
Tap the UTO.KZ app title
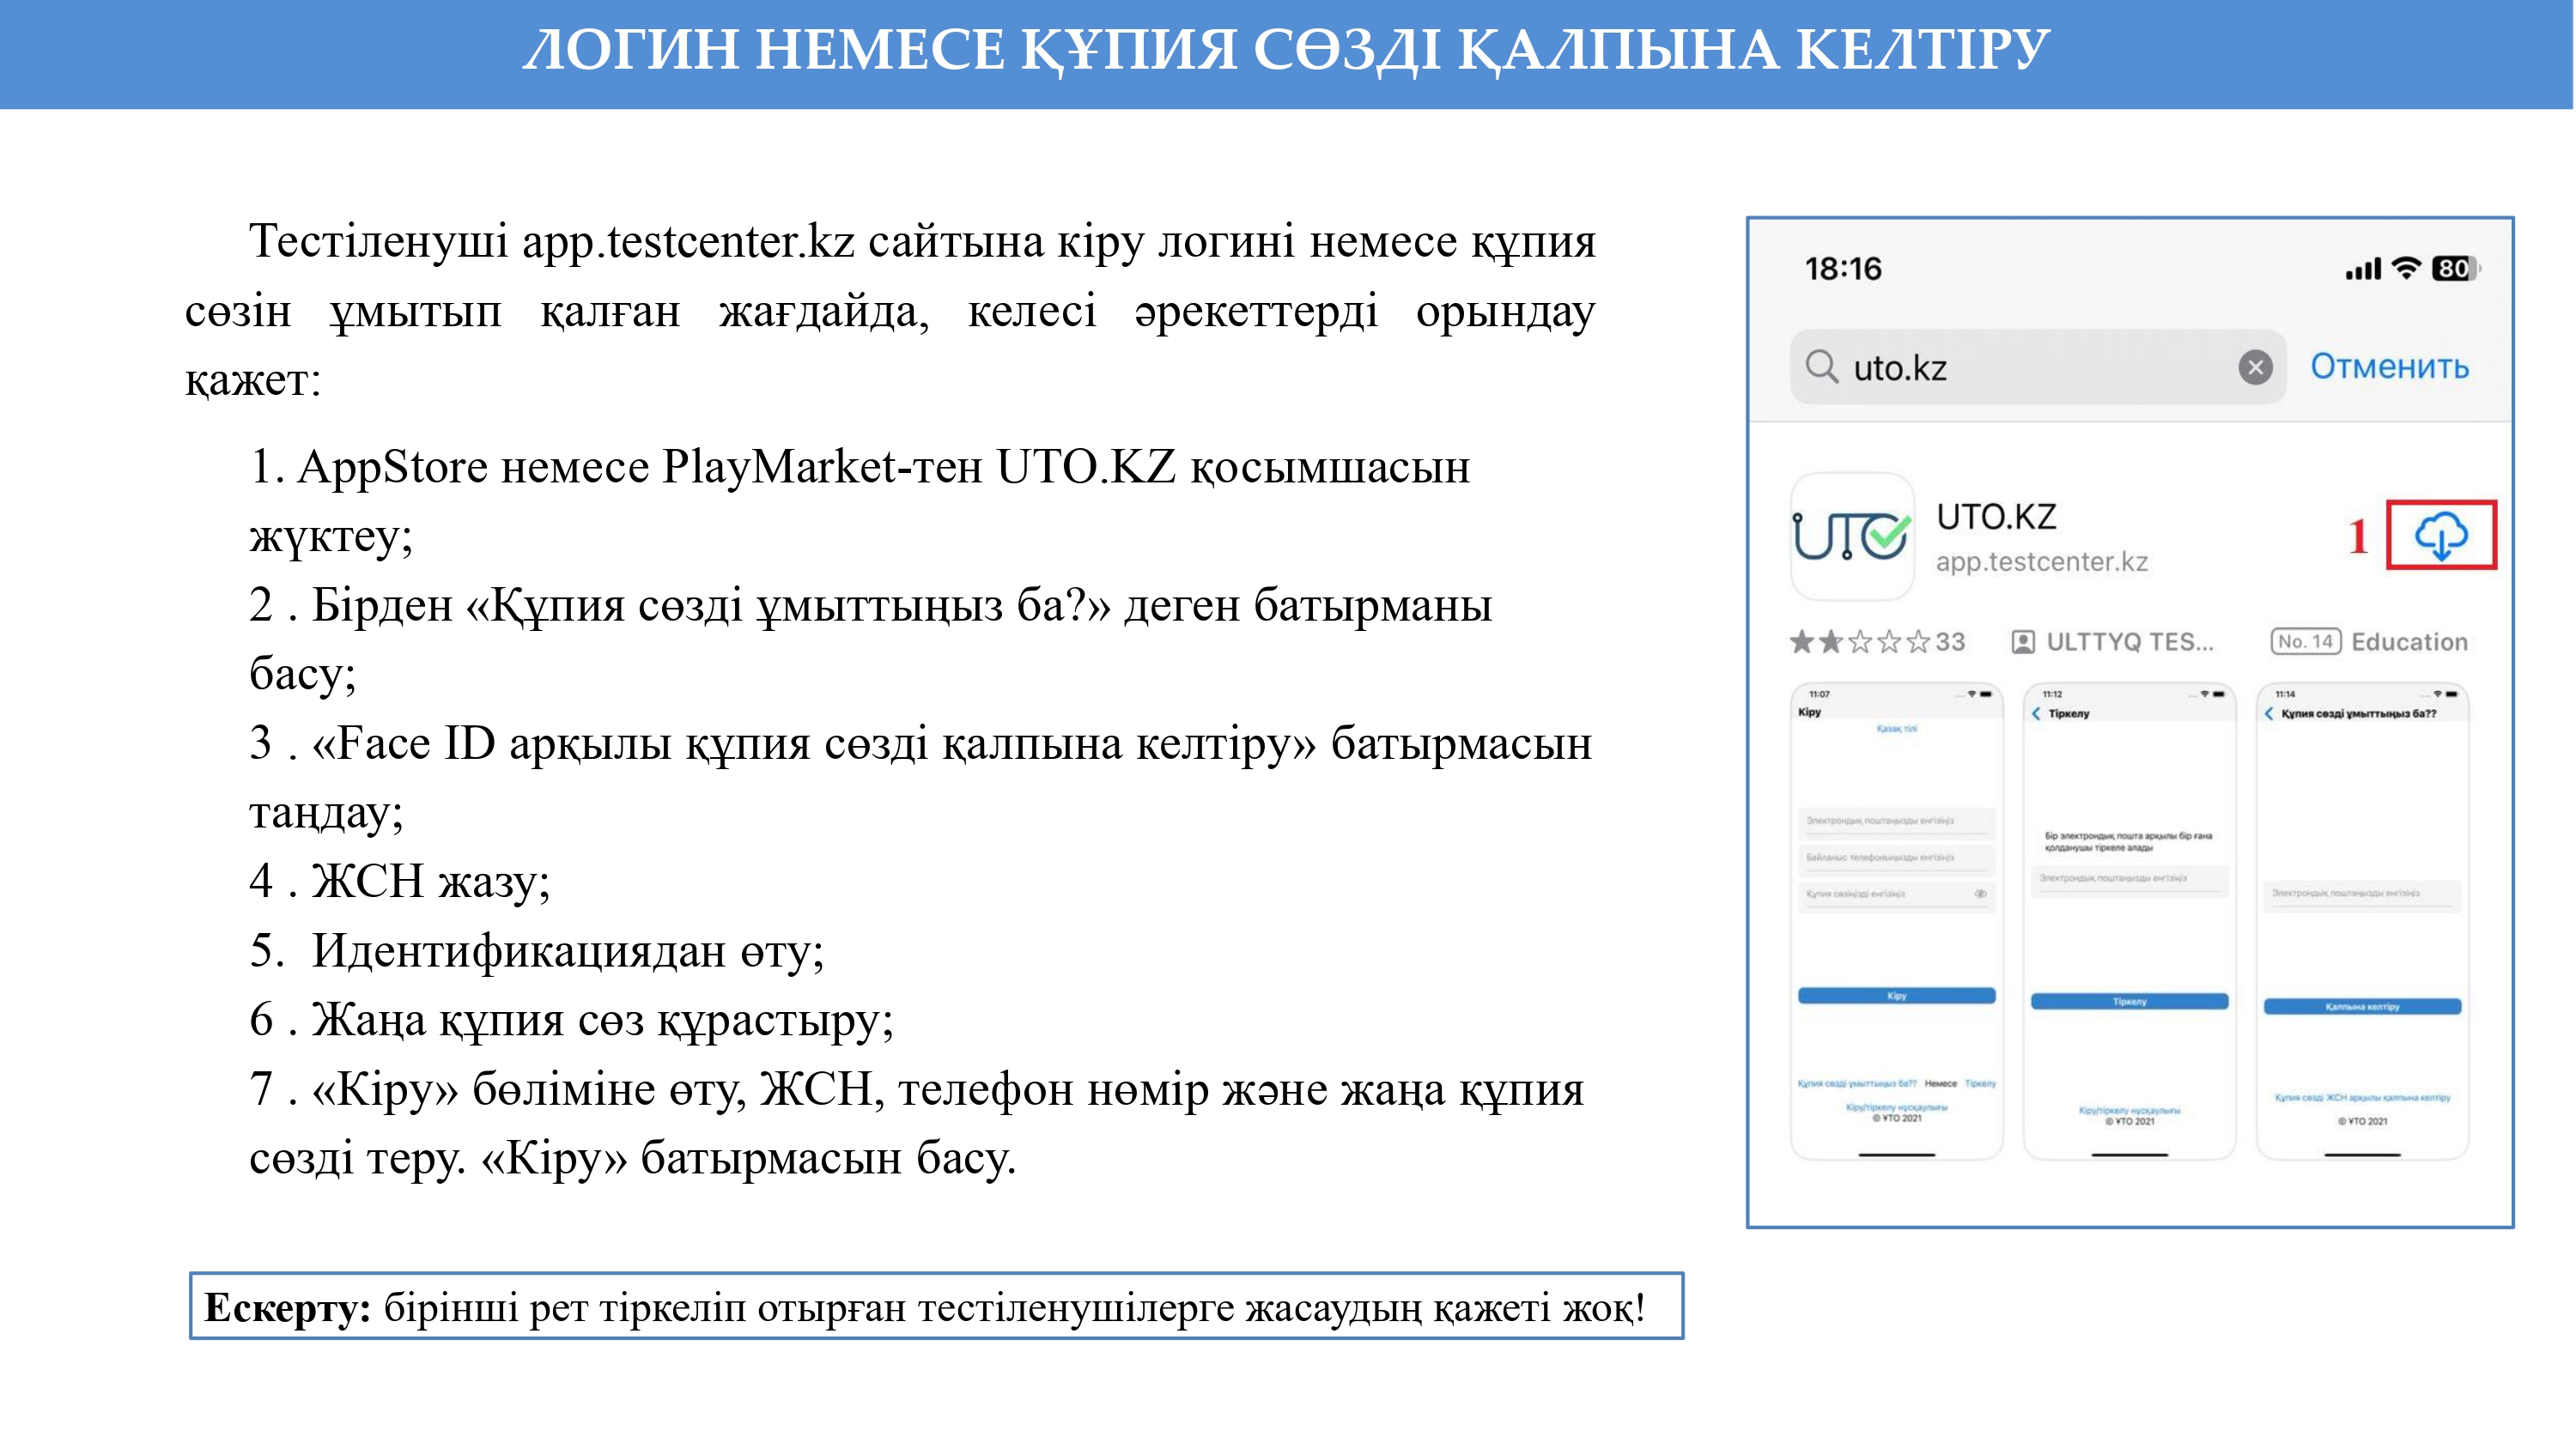click(x=1996, y=517)
